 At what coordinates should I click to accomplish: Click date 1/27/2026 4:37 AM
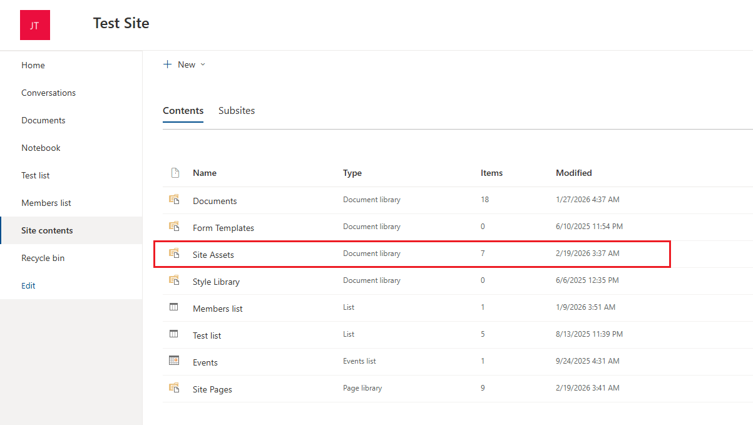(588, 200)
